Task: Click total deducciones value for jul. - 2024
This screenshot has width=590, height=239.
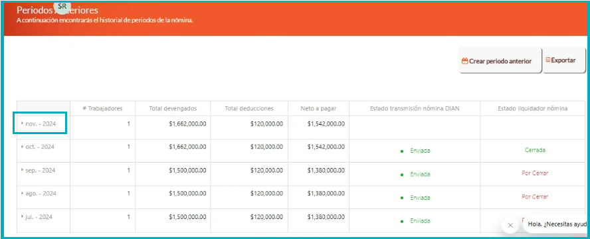Action: point(267,217)
